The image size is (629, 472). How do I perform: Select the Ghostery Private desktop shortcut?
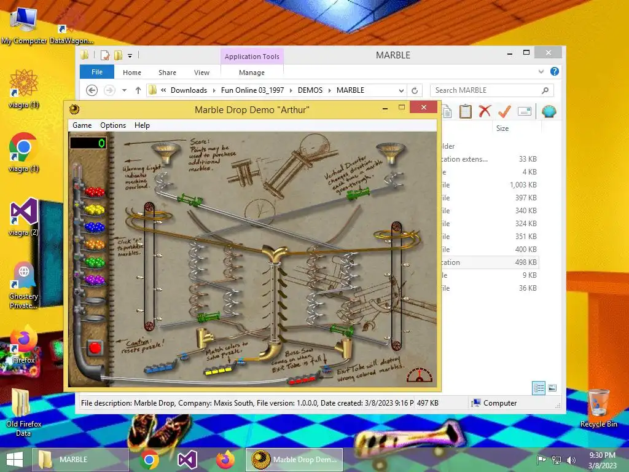tap(24, 285)
